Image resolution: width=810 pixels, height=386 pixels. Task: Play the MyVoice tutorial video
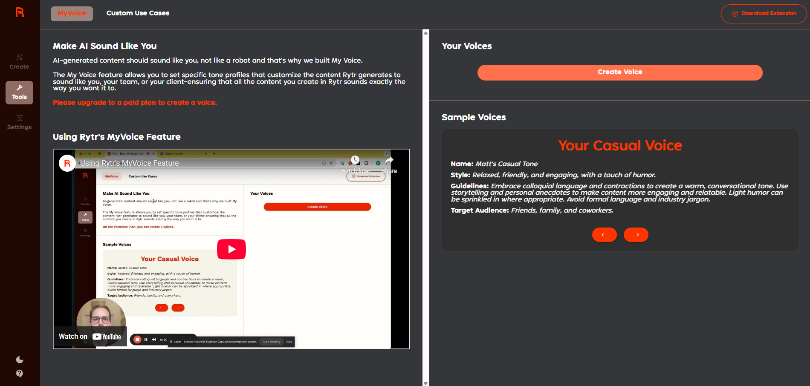(231, 249)
